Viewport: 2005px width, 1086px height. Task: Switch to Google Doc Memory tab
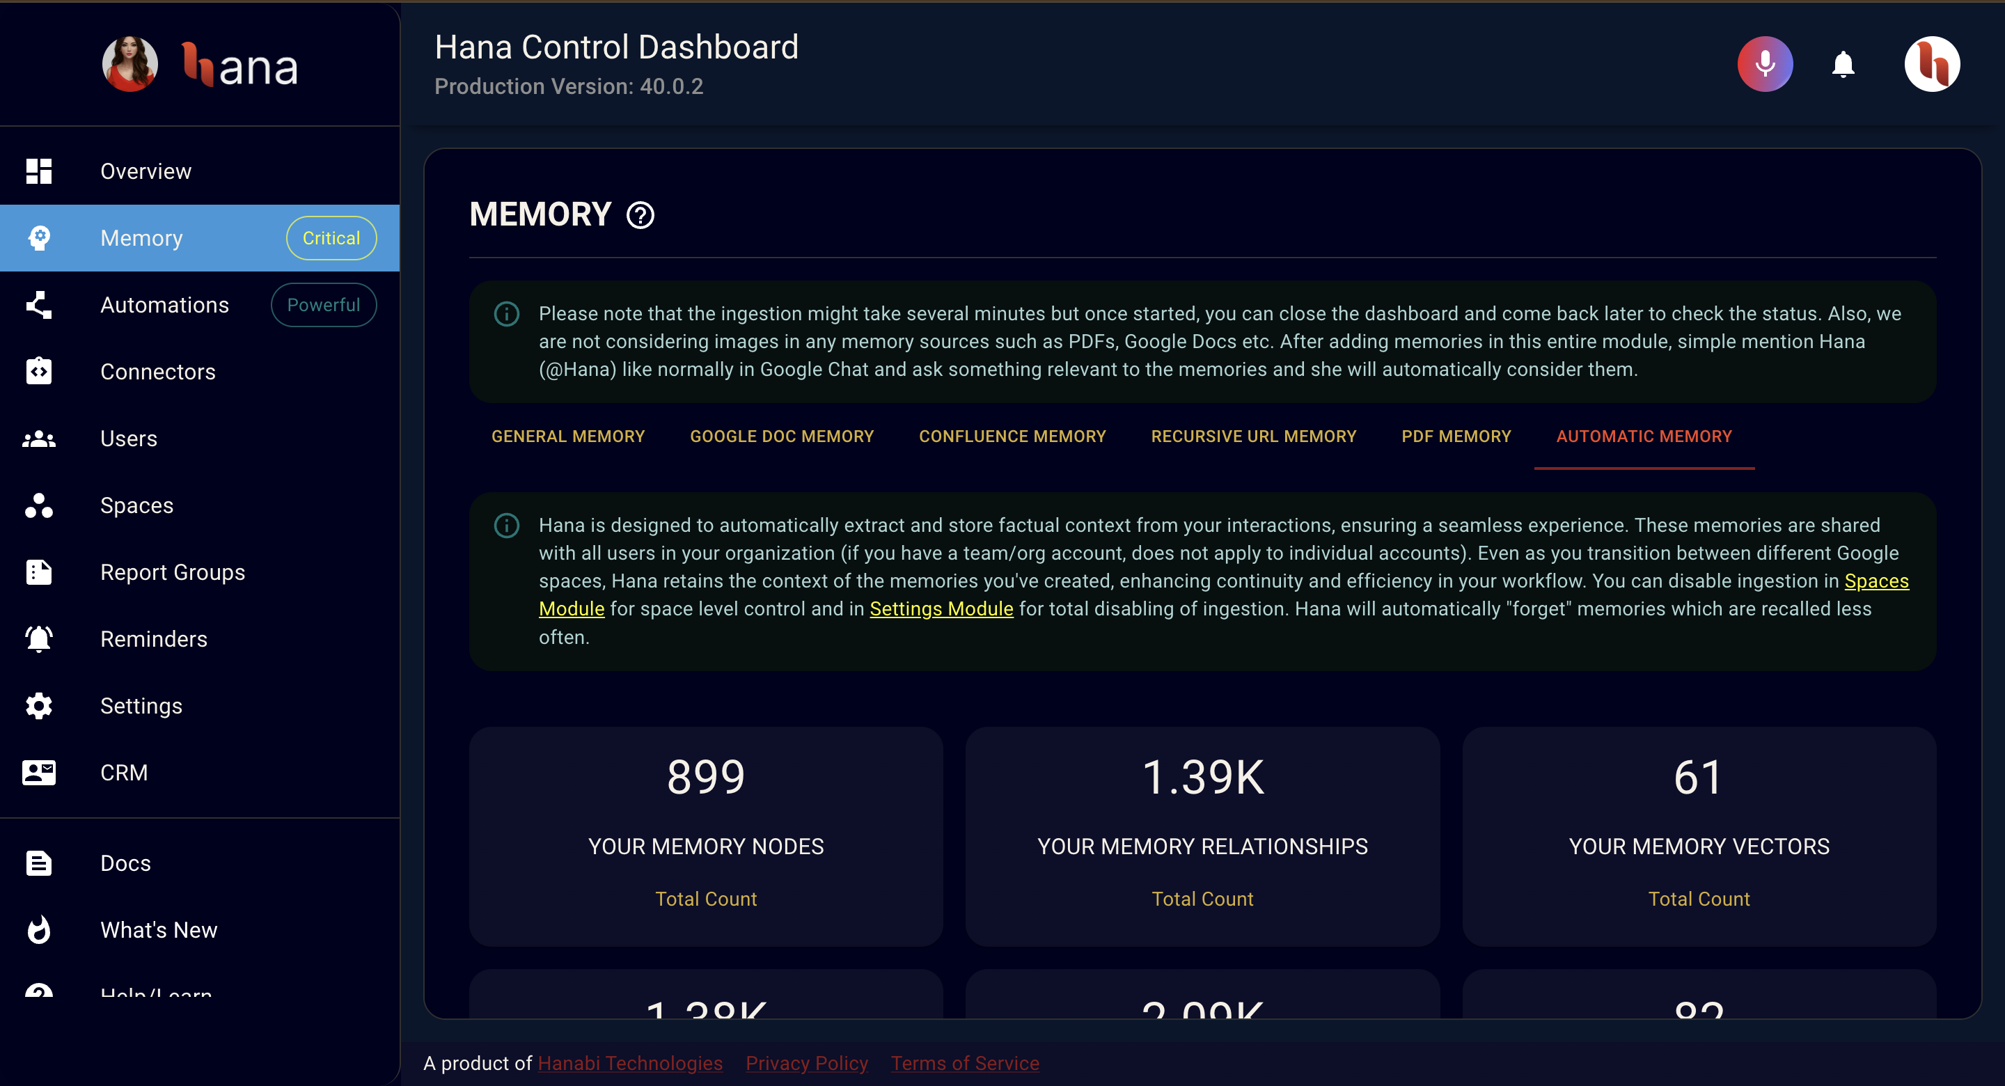(x=781, y=436)
